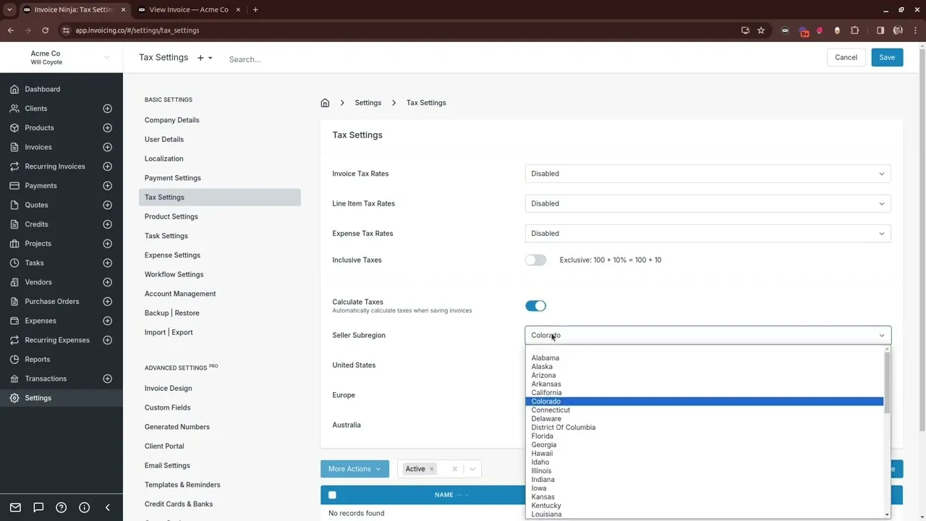Reload the browser page
This screenshot has width=926, height=521.
[45, 30]
